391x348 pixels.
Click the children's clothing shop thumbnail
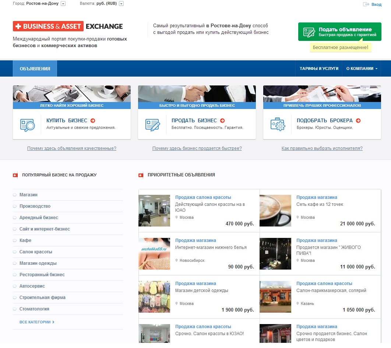point(154,297)
